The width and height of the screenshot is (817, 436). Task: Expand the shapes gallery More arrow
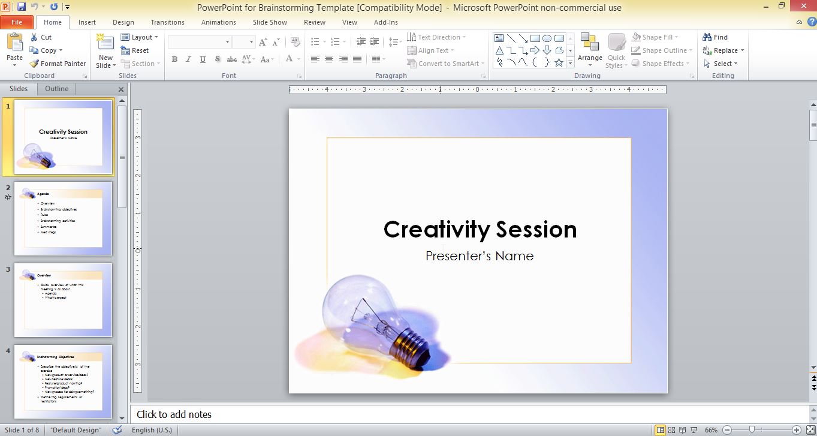[571, 62]
